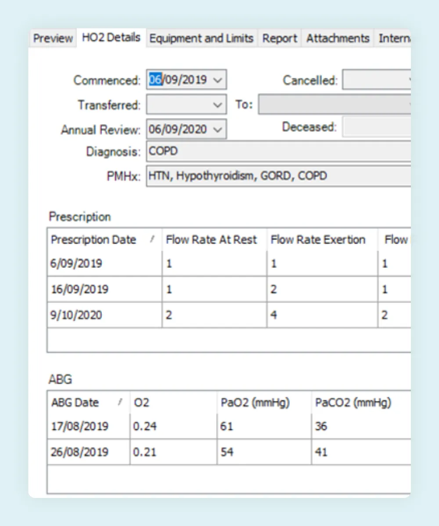Screen dimensions: 439x526
Task: Click Flow Rate At Rest cell for 6/09/2019
Action: click(214, 264)
